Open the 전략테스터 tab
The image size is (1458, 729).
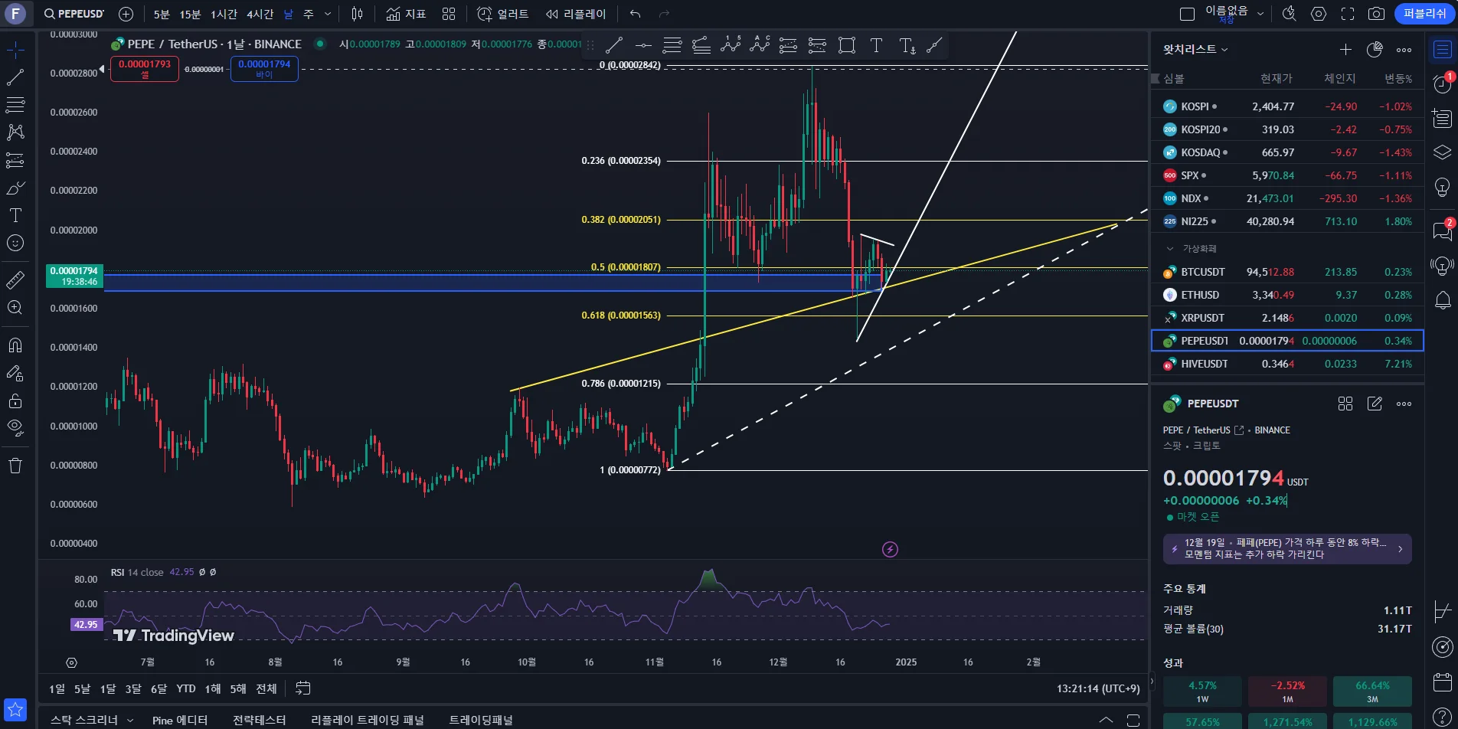coord(260,720)
